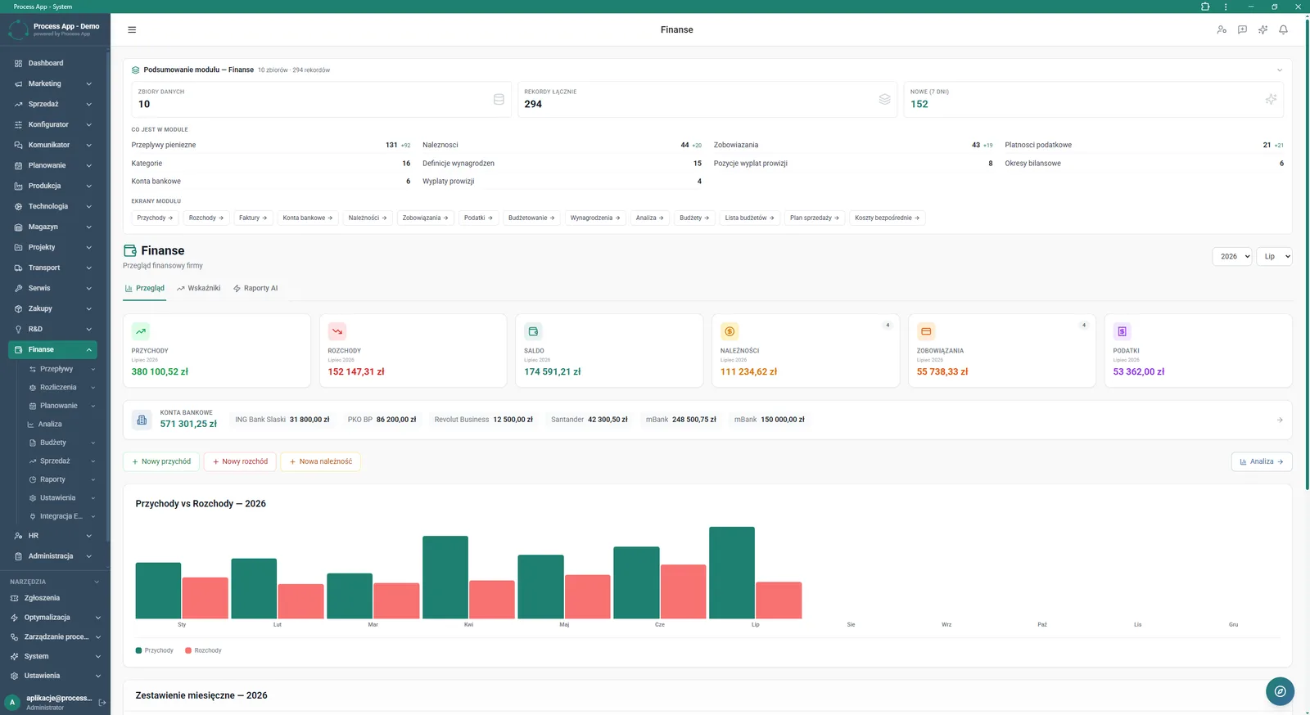
Task: Click the Należności coin card icon
Action: [x=730, y=331]
